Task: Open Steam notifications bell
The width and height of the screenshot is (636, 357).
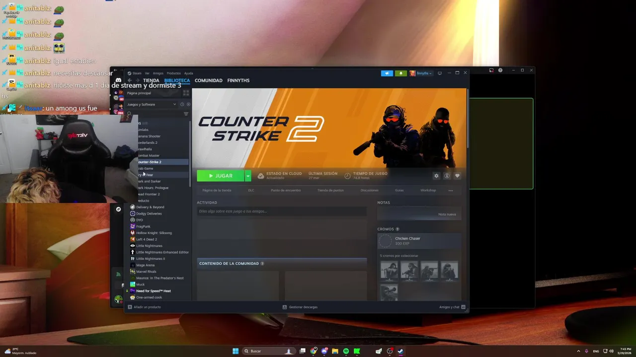Action: 400,73
